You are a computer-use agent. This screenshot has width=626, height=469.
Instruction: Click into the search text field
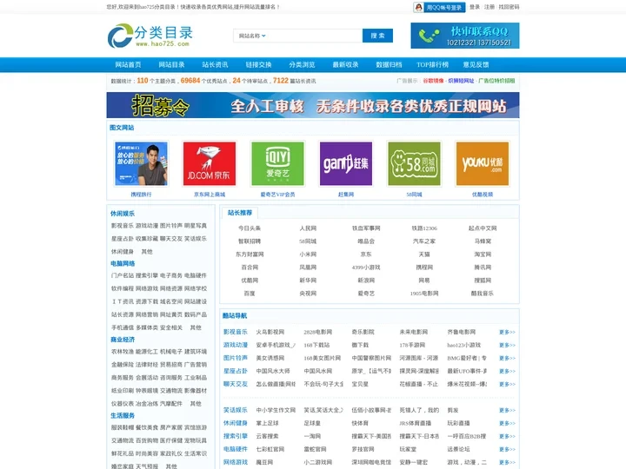(315, 36)
